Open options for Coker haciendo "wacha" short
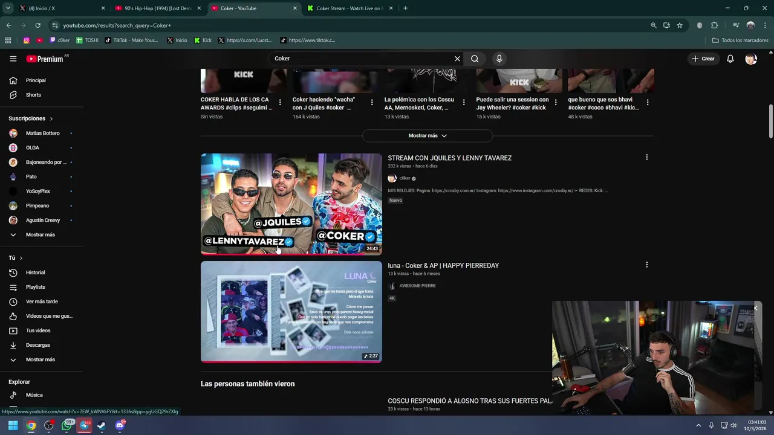Viewport: 774px width, 435px height. tap(372, 103)
